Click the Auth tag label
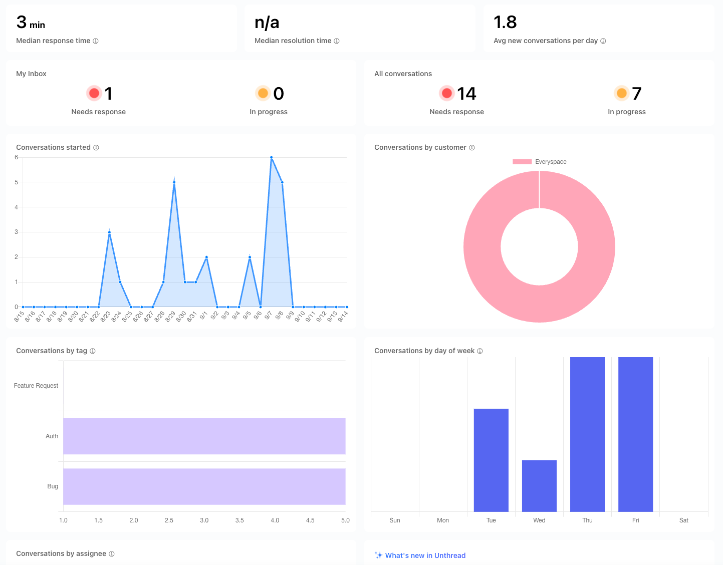723x565 pixels. click(52, 436)
